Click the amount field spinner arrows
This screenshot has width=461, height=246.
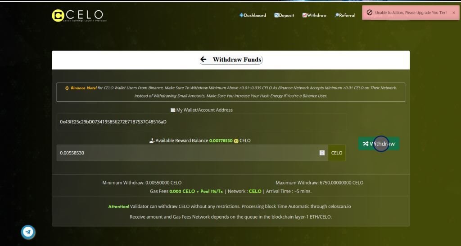click(322, 153)
